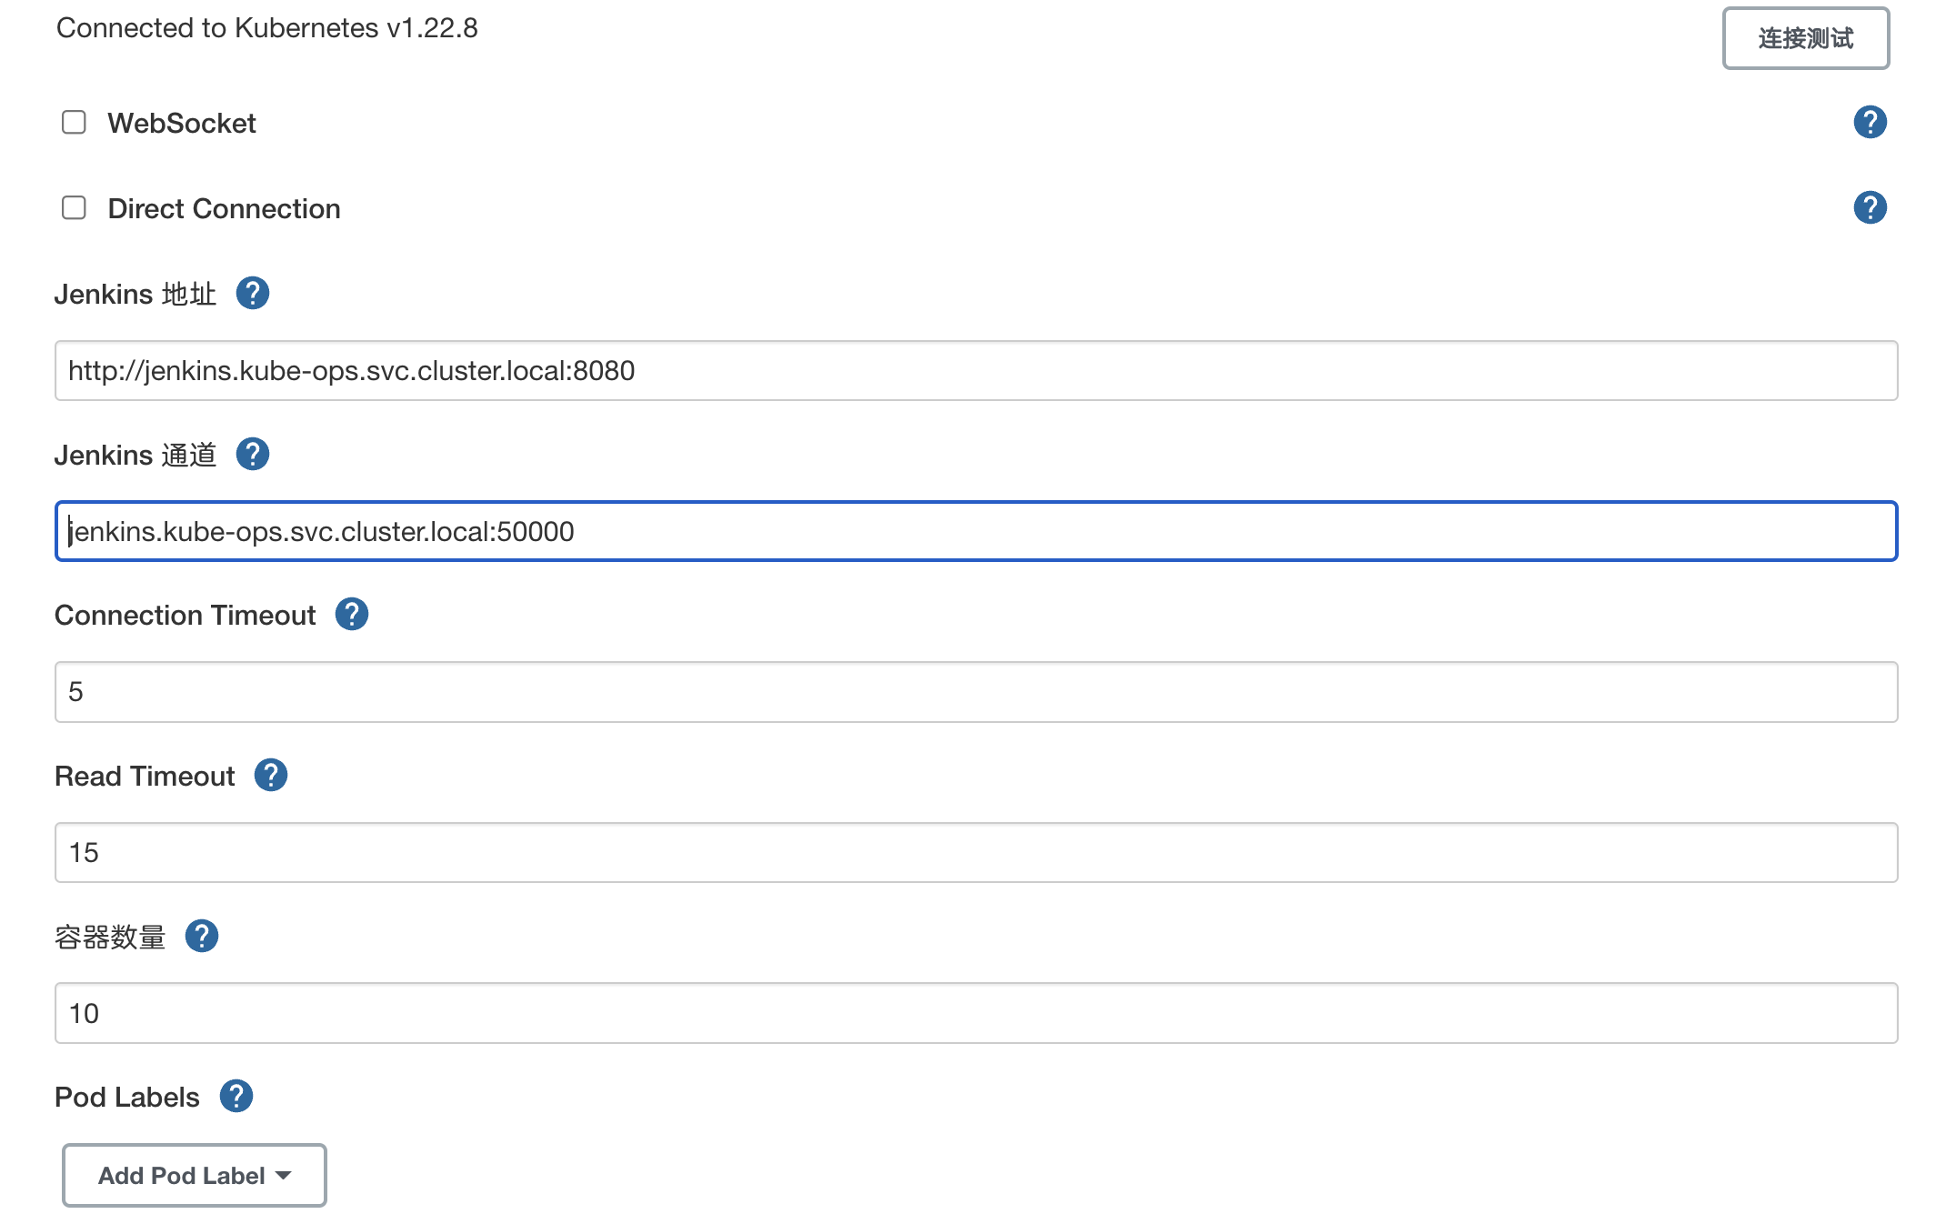
Task: Show help for Jenkins 地址 field
Action: [252, 293]
